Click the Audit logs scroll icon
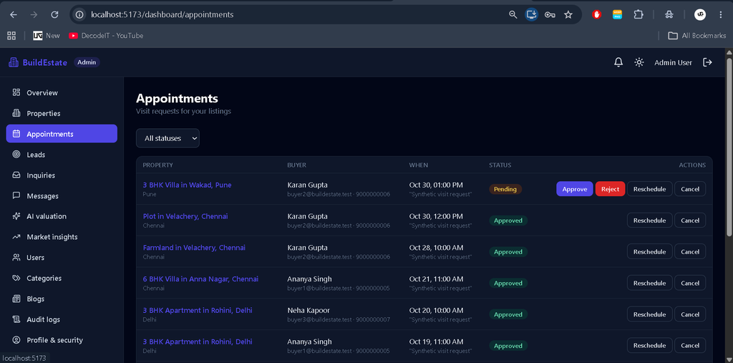Viewport: 733px width, 363px height. (x=16, y=319)
